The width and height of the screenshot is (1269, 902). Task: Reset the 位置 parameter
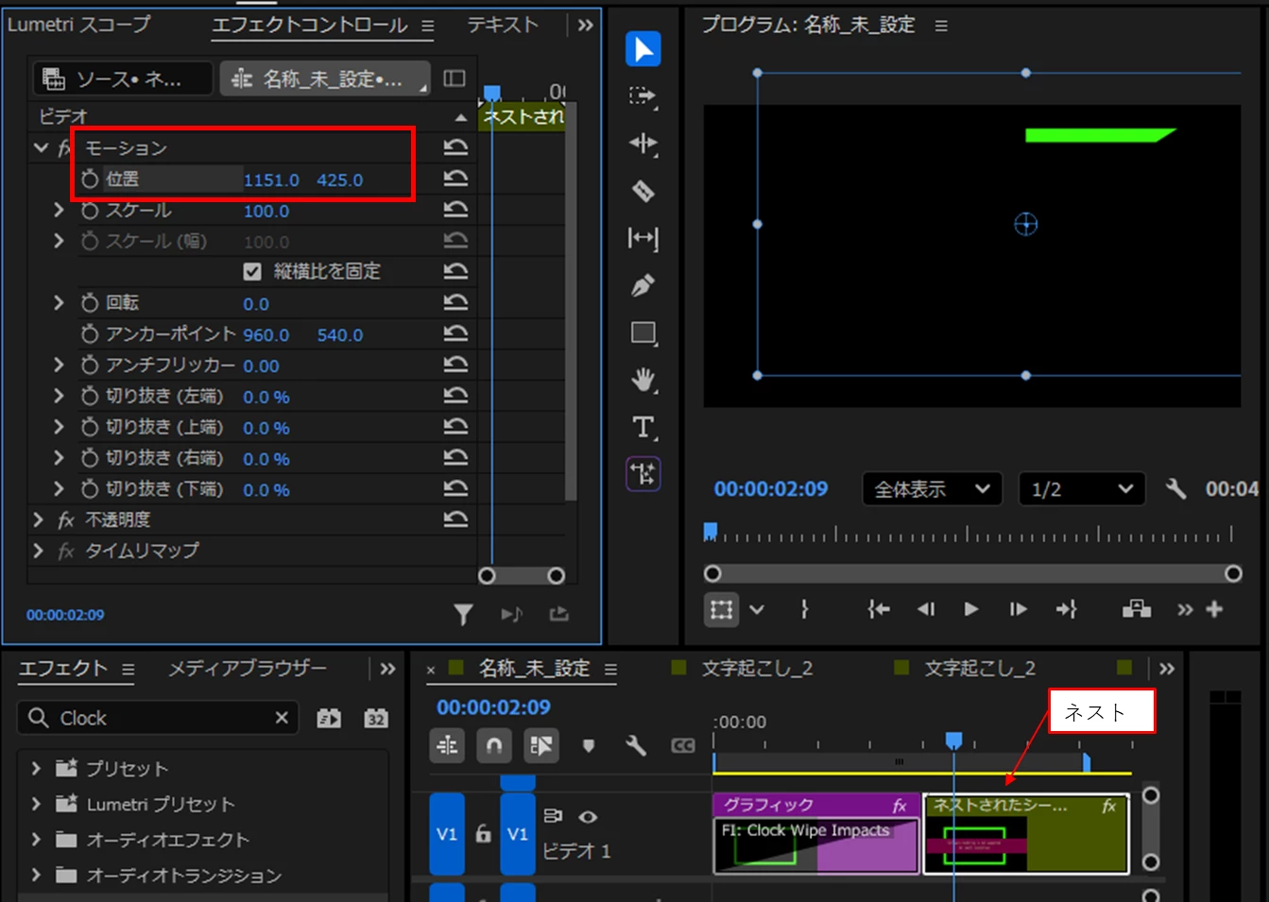point(455,179)
